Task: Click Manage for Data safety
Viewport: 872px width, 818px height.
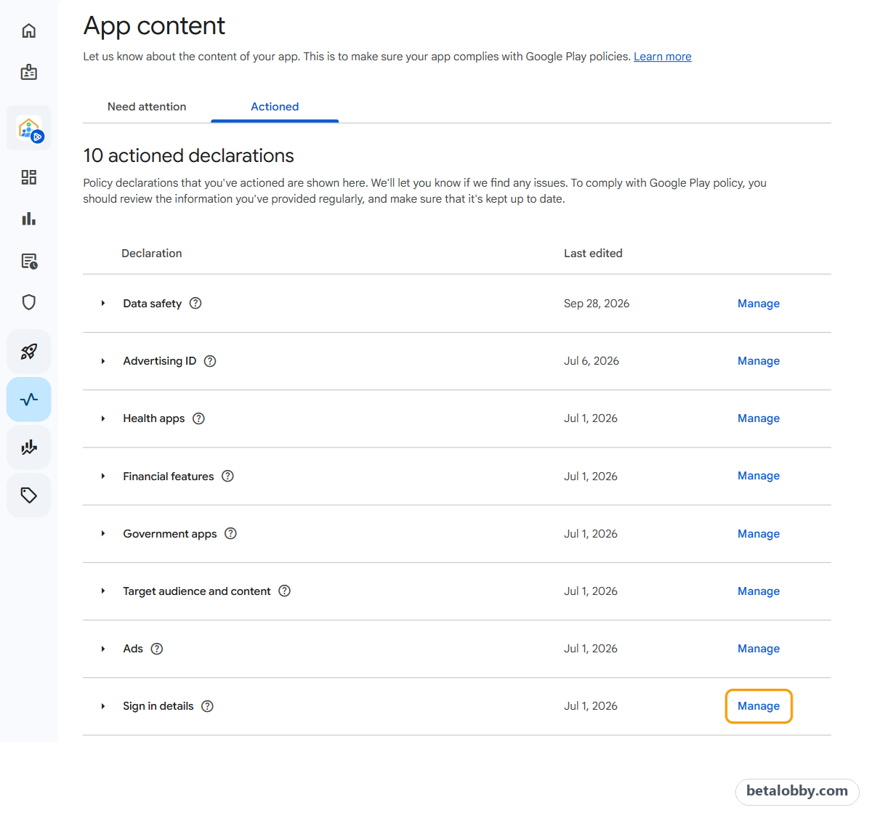Action: click(x=759, y=304)
